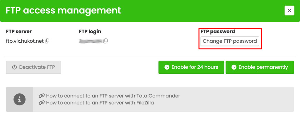The width and height of the screenshot is (300, 117).
Task: Click the ftp.vix.hukot.net server address text
Action: [x=25, y=41]
